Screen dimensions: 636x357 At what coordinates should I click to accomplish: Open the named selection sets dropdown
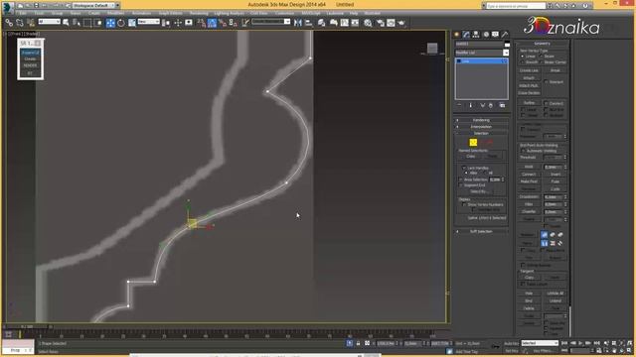point(271,22)
